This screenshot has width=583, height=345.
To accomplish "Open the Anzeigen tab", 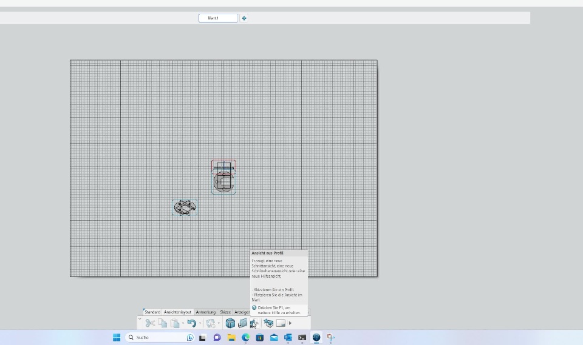I will [242, 312].
